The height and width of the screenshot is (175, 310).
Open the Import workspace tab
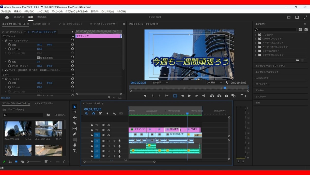19,17
